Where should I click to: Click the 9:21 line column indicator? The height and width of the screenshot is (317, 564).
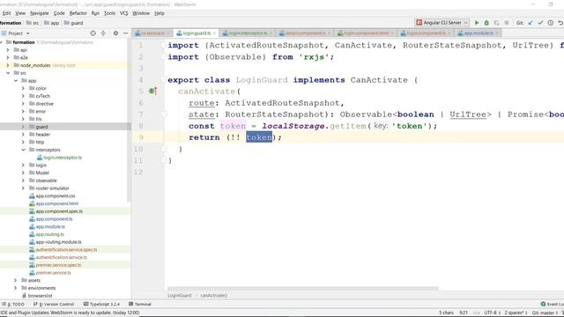(464, 313)
